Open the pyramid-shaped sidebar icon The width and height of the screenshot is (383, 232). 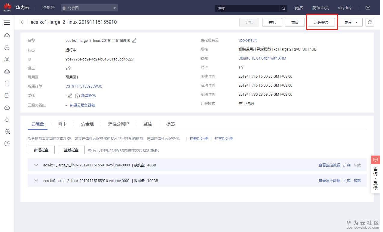tap(7, 119)
